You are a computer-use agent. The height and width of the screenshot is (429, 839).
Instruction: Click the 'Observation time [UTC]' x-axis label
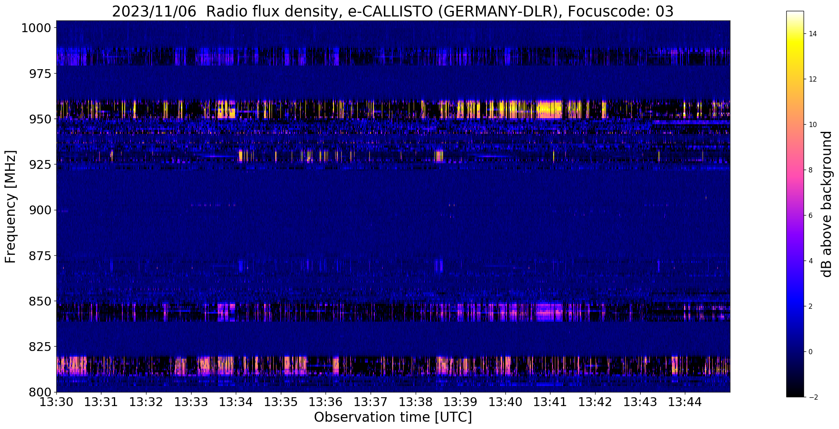click(x=393, y=417)
